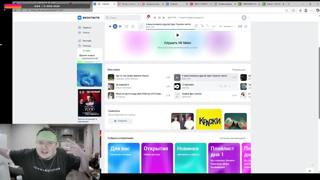This screenshot has width=320, height=180.
Task: Toggle shuffle mode in the player
Action: [x=126, y=26]
